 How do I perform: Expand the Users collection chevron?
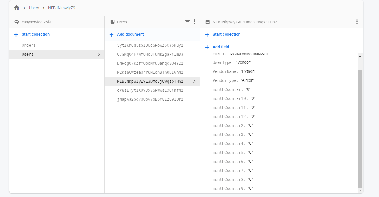pyautogui.click(x=99, y=54)
